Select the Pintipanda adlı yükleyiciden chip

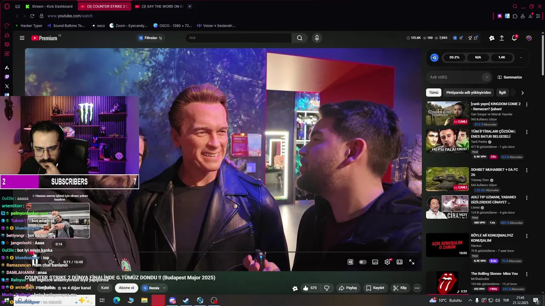coord(468,93)
